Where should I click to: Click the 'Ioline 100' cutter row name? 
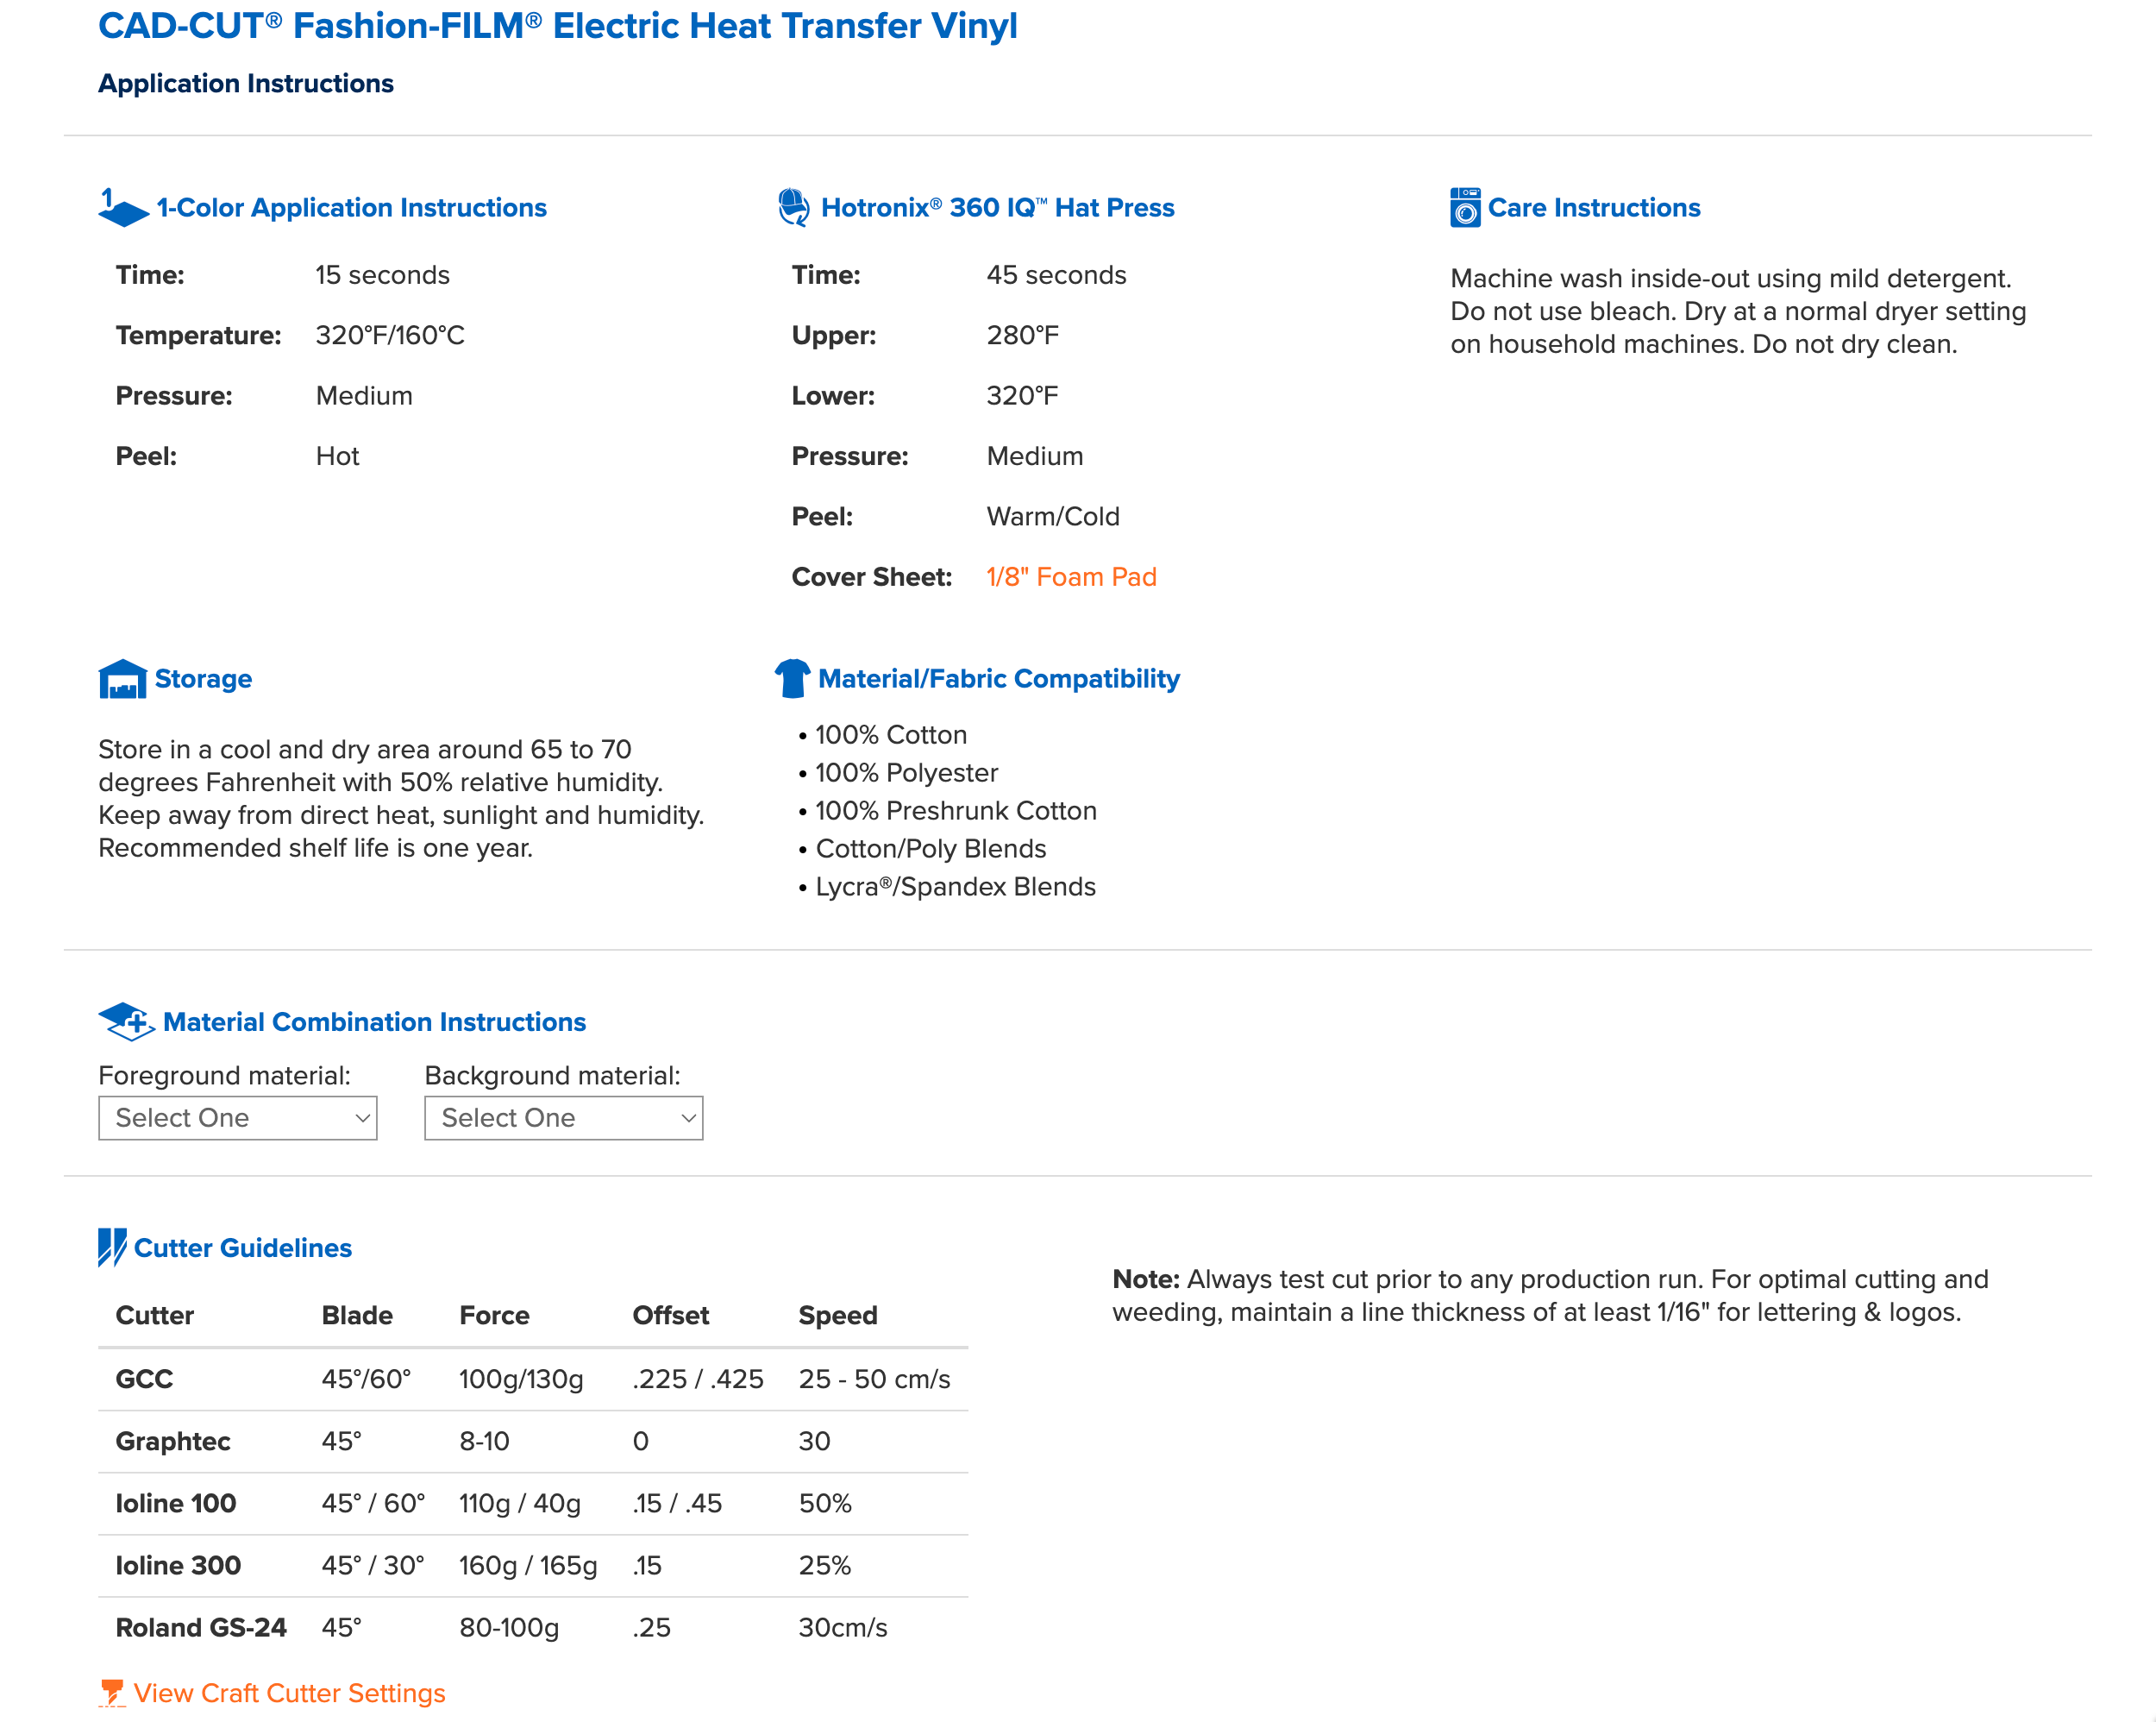176,1503
